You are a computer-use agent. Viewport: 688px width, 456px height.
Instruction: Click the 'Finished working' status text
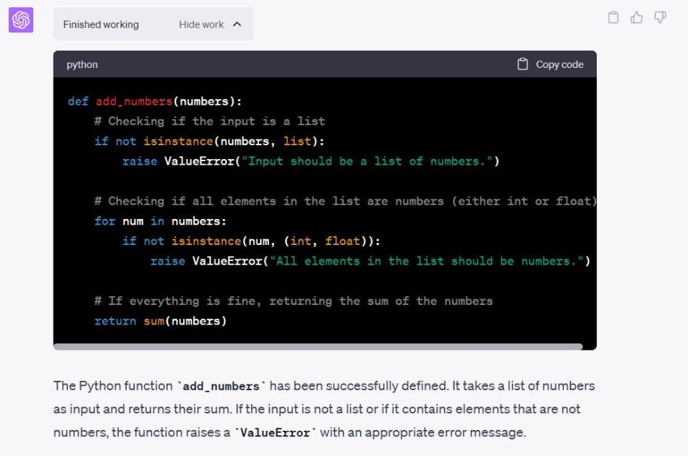[101, 25]
